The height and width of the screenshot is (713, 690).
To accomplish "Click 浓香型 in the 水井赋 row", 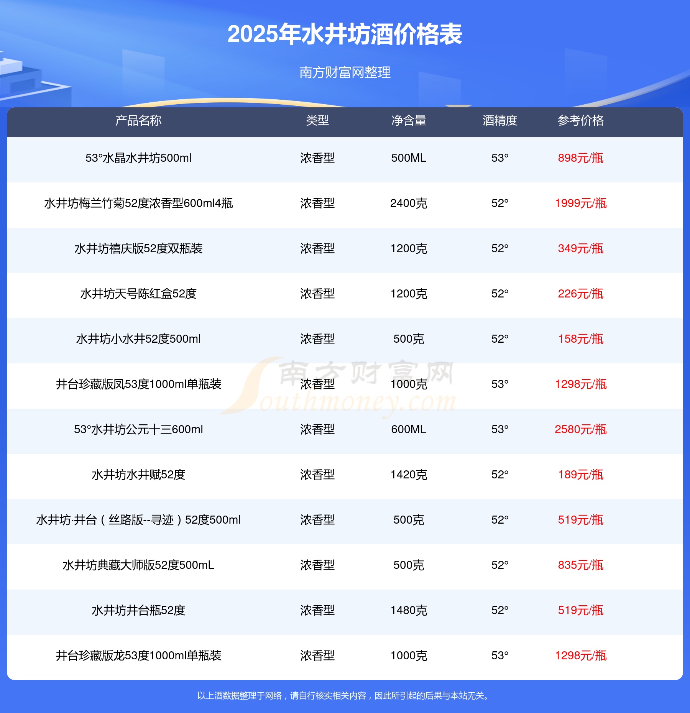I will 317,475.
